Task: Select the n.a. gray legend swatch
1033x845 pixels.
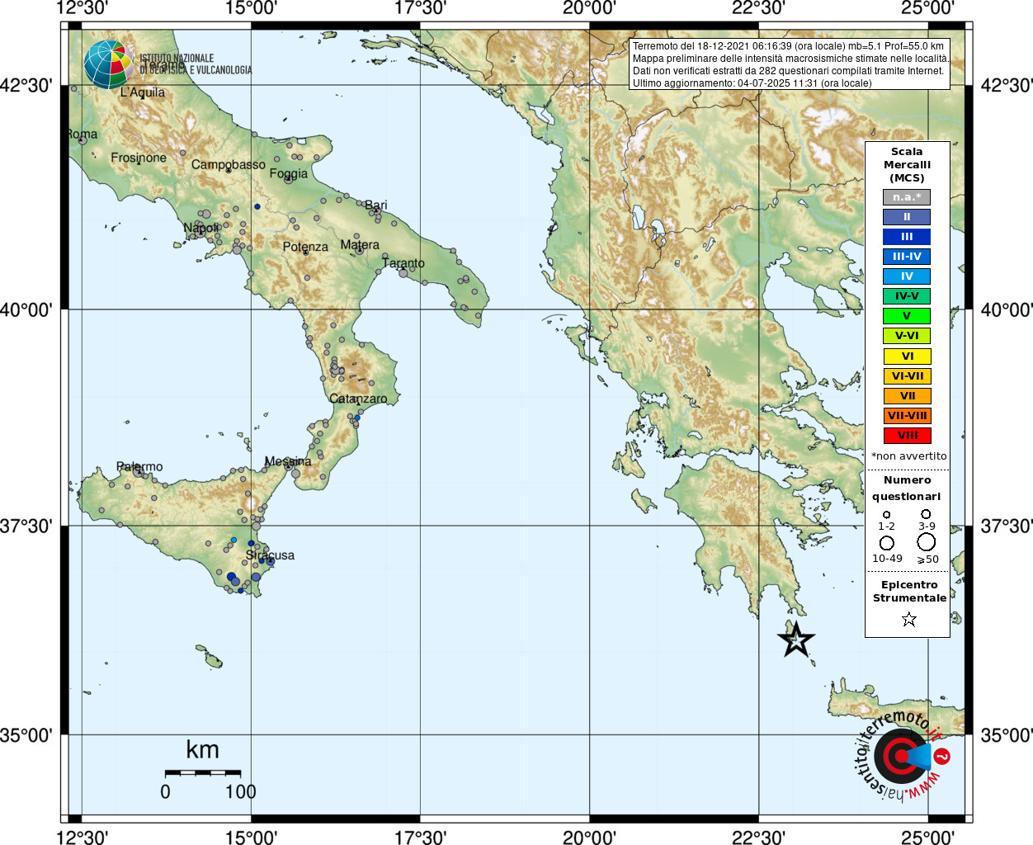Action: (x=907, y=197)
